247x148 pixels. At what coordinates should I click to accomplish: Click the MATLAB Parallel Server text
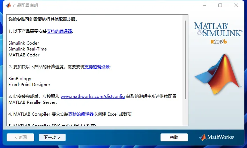(x=32, y=102)
